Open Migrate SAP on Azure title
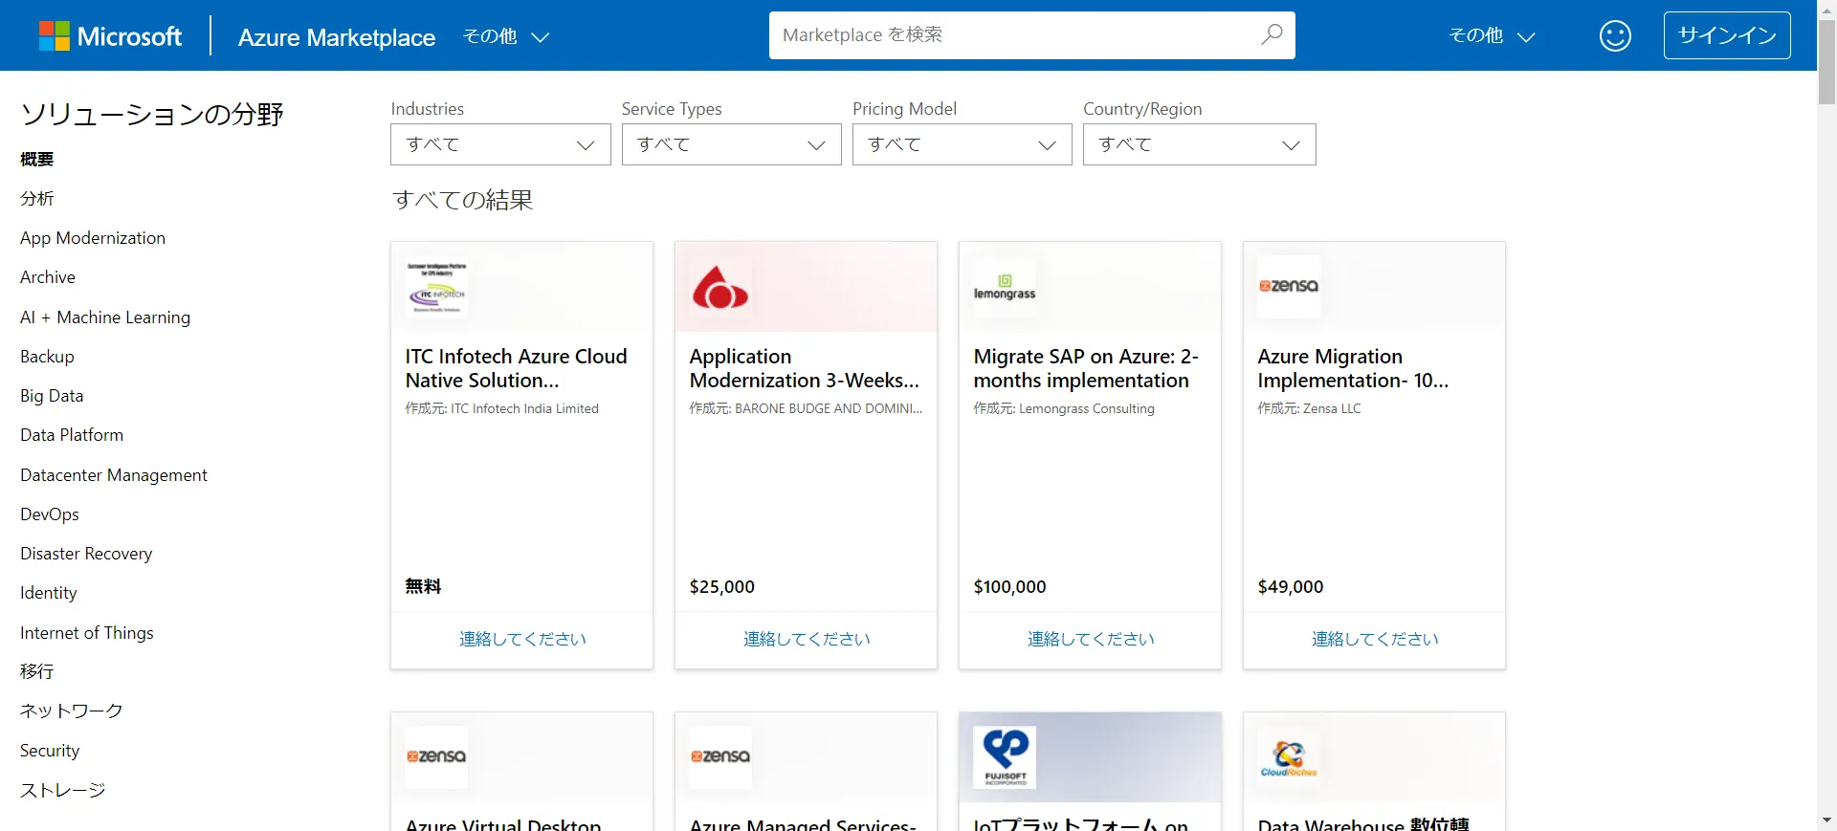 [1086, 368]
